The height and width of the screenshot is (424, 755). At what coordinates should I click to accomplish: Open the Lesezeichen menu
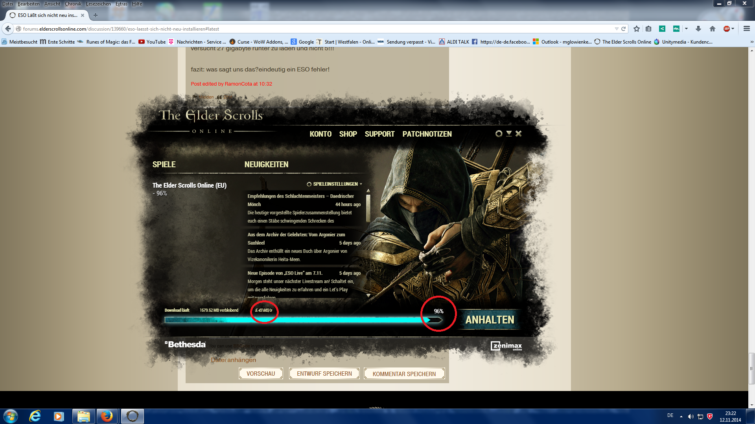(98, 4)
